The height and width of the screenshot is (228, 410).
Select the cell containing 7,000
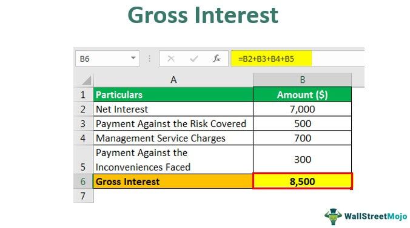pos(302,109)
